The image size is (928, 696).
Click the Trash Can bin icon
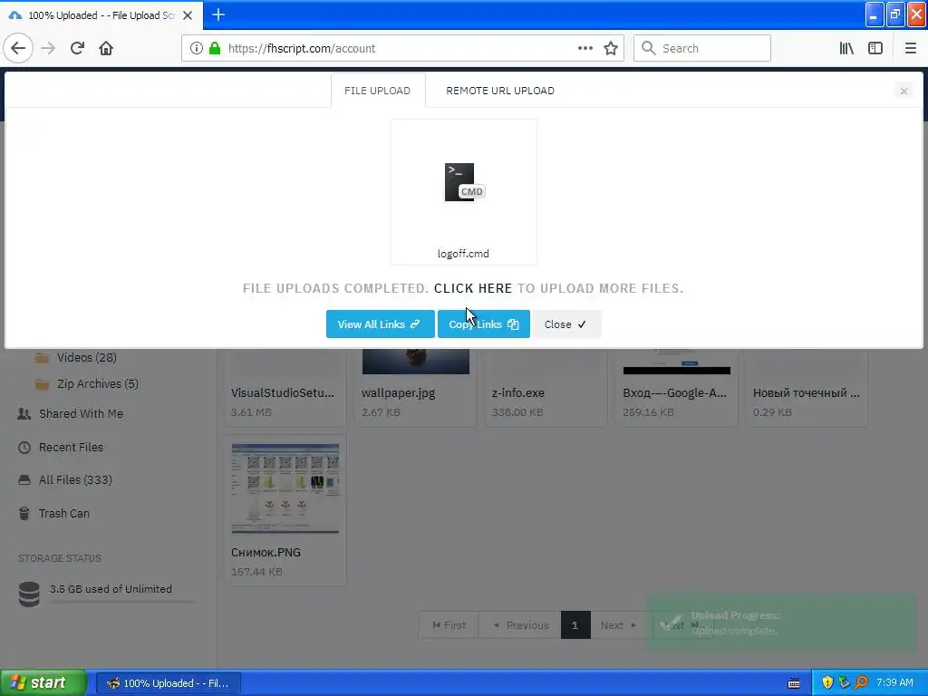(x=24, y=514)
